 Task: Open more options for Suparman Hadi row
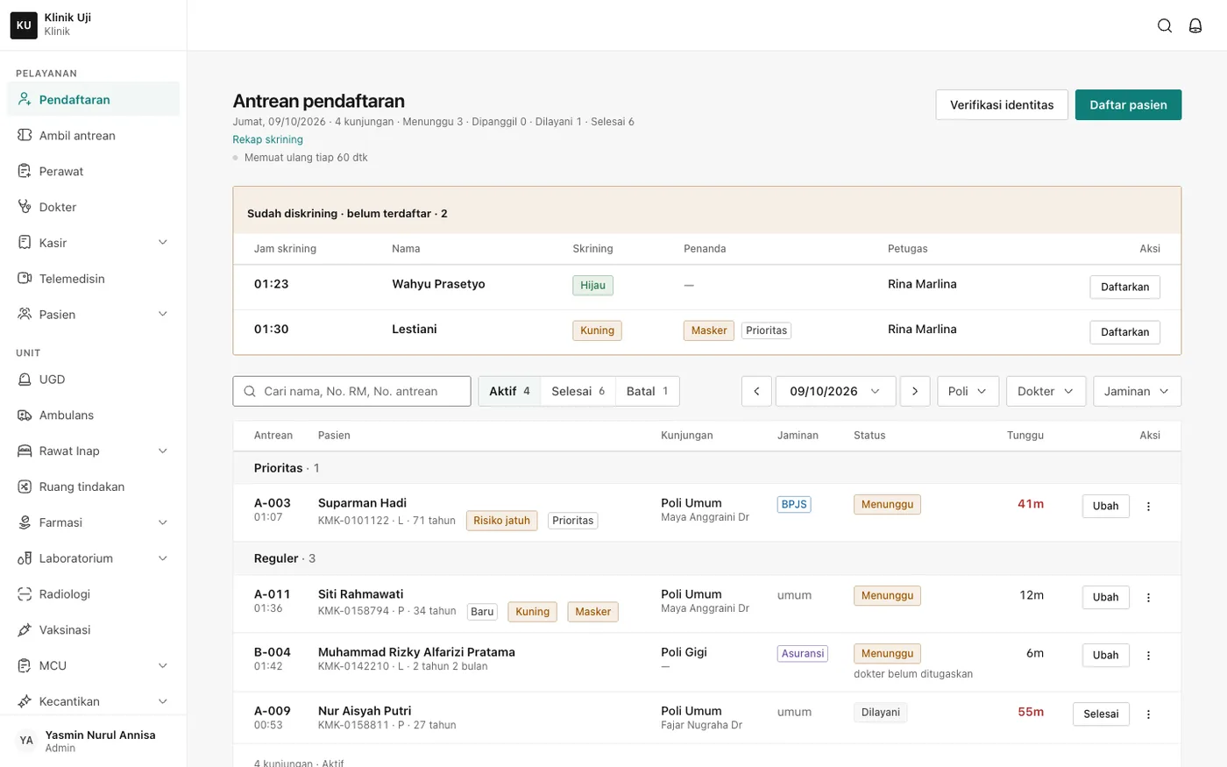coord(1148,507)
